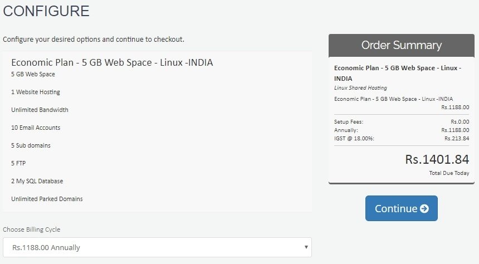Click the Continue button
The image size is (479, 264).
(x=402, y=208)
